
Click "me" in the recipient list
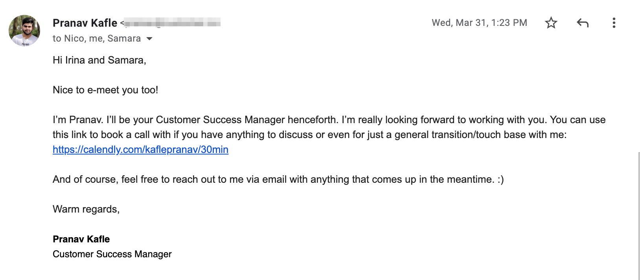click(x=96, y=38)
